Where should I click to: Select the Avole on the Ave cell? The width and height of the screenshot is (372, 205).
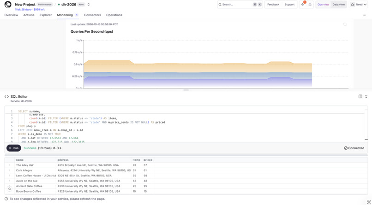(35, 181)
